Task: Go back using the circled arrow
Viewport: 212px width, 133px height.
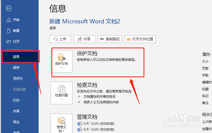Action: point(9,8)
